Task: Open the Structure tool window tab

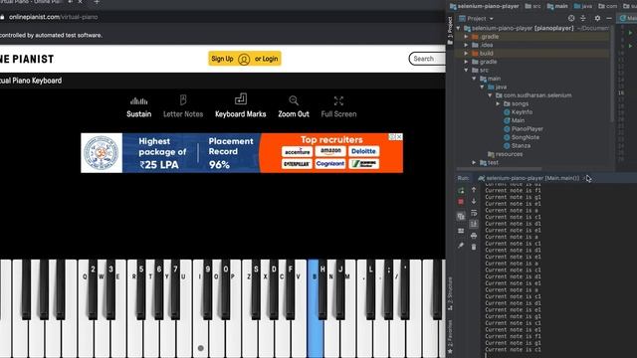Action: (450, 294)
